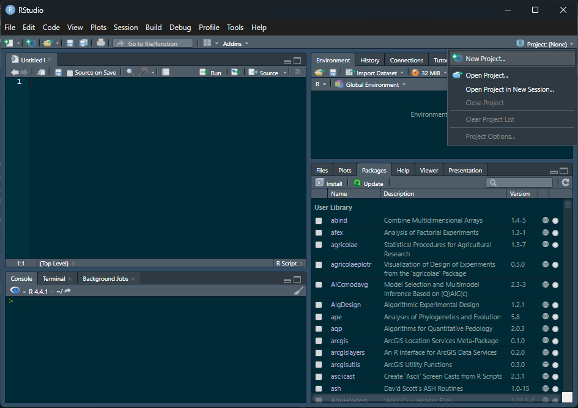This screenshot has height=408, width=578.
Task: Check the abind package checkbox
Action: (319, 221)
